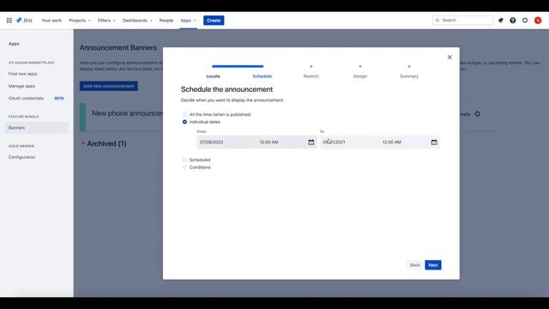This screenshot has height=309, width=549.
Task: Select the Scheduled radio option
Action: pos(184,160)
